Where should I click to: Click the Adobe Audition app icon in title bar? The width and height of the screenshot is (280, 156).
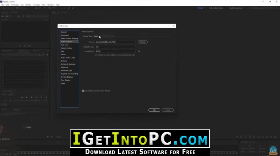[x=1, y=2]
